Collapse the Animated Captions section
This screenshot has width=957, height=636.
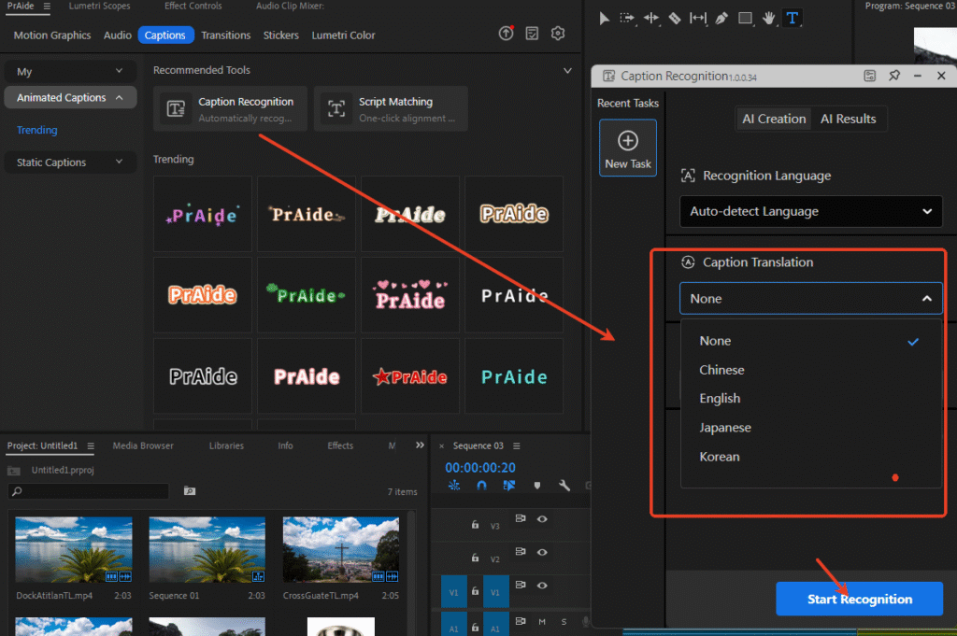pos(70,97)
